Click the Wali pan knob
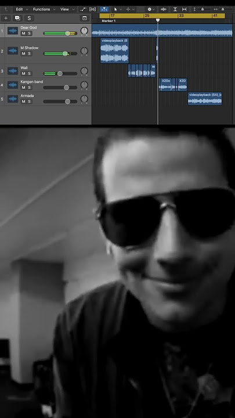 click(84, 71)
